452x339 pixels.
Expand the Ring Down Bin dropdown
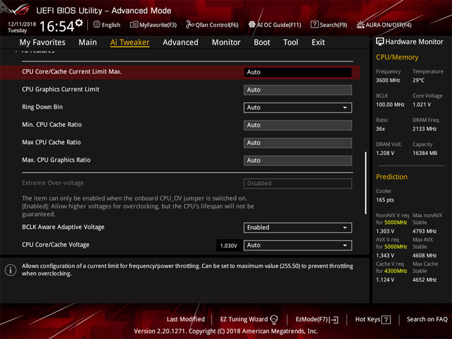point(298,107)
